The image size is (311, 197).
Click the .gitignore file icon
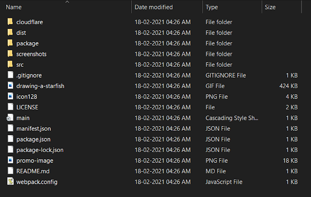click(10, 75)
